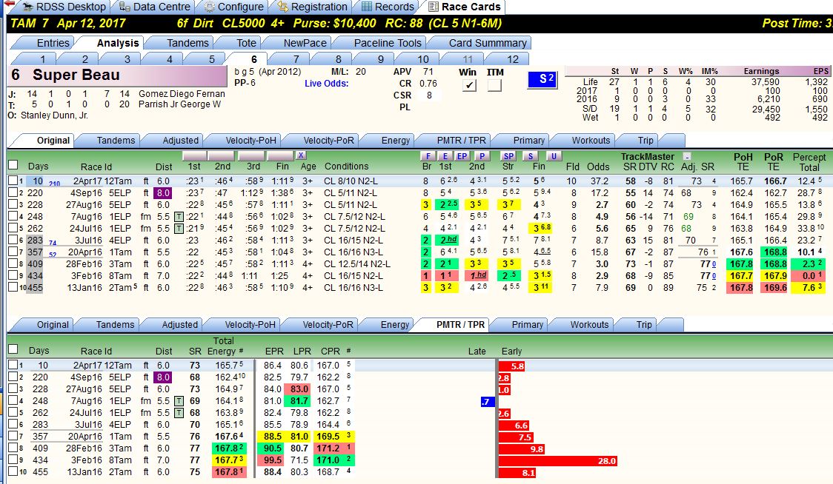Click trainer name Parrish Jr George W

coord(179,104)
